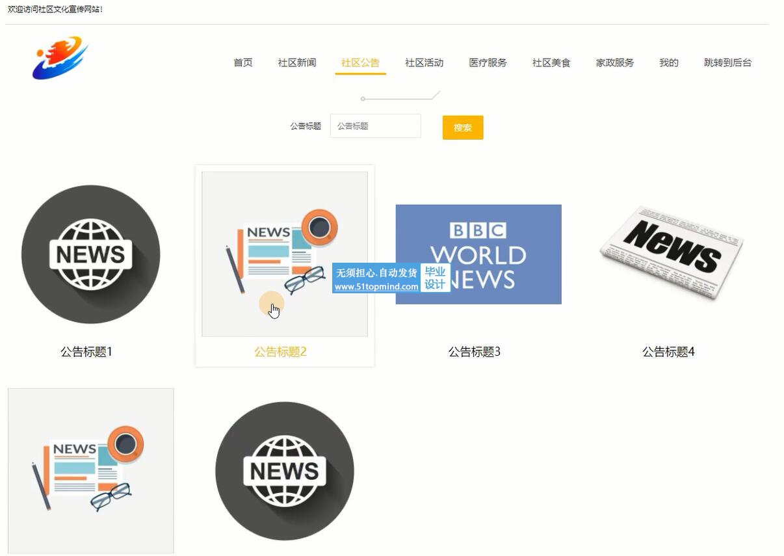Open the newspaper illustration above 公告标题2
Image resolution: width=784 pixels, height=556 pixels.
click(x=285, y=254)
